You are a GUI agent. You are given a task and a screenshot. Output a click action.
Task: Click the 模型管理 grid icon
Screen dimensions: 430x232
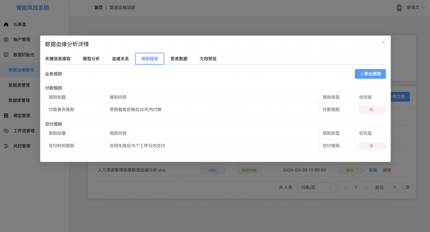pos(6,116)
